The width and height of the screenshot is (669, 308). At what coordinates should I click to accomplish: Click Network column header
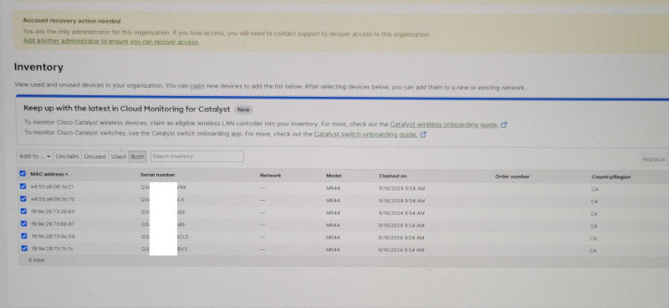(270, 176)
